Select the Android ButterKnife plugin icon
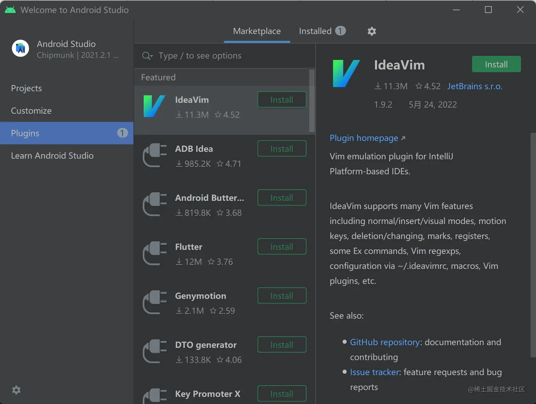 (155, 204)
